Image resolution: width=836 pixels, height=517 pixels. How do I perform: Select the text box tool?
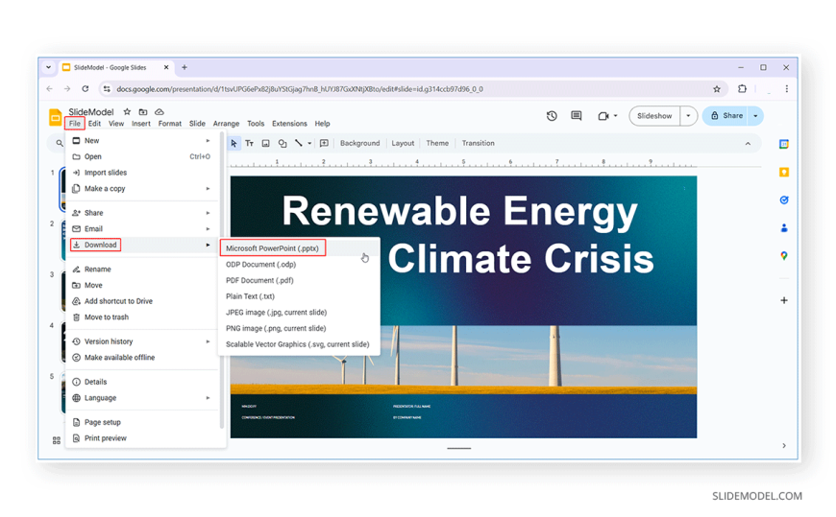pyautogui.click(x=249, y=143)
